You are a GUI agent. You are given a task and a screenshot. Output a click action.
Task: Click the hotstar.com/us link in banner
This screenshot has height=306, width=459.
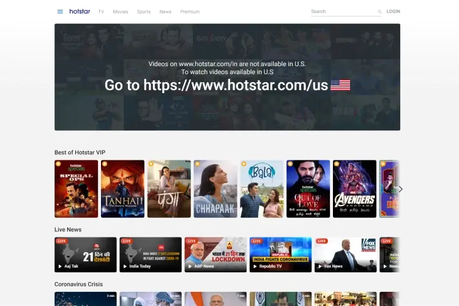tap(236, 85)
